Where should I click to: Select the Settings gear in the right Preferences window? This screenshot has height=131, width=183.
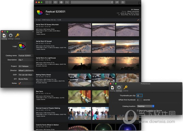[119, 88]
